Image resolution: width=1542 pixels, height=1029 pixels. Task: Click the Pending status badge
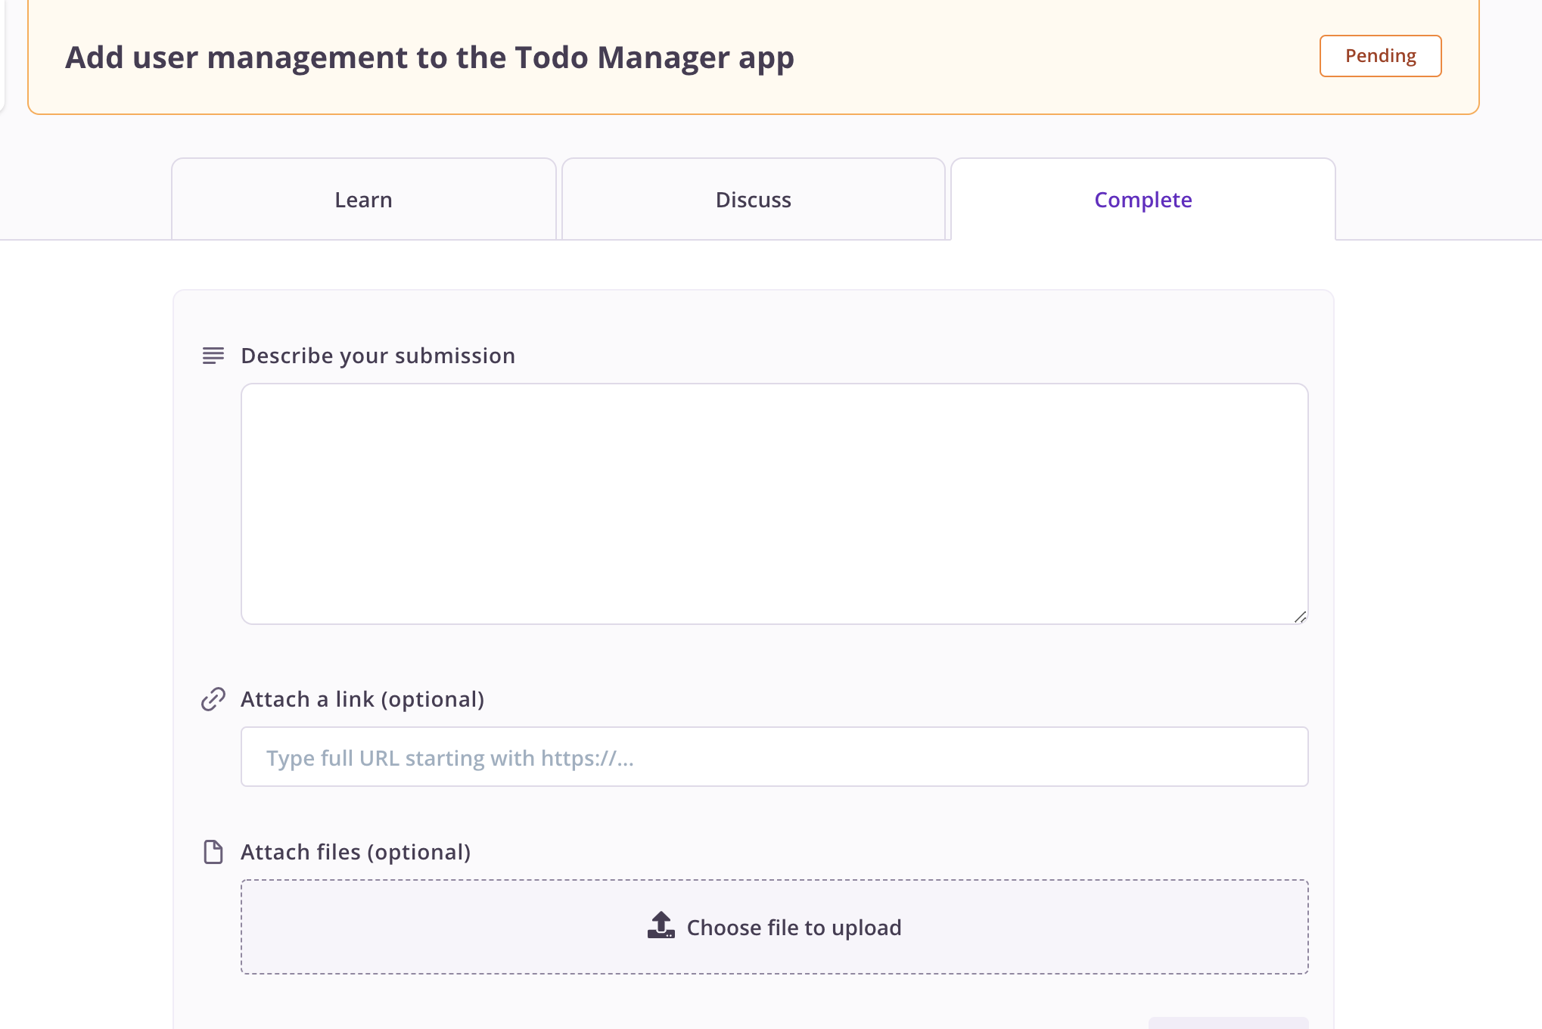[x=1380, y=56]
